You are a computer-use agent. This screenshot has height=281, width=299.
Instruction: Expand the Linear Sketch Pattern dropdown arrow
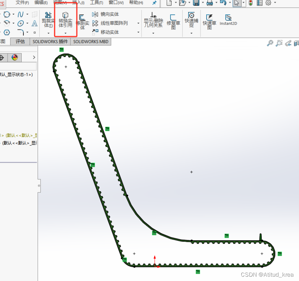click(138, 23)
